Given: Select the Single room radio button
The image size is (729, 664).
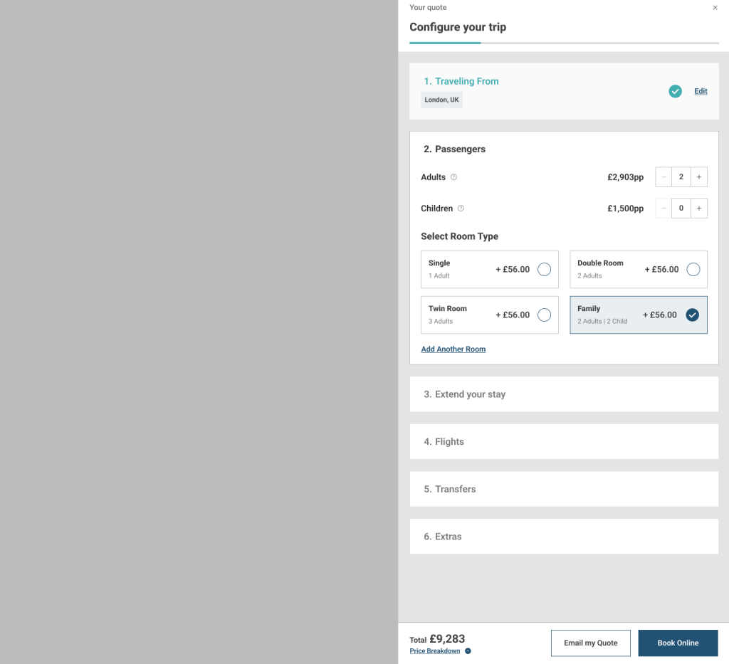Looking at the screenshot, I should [544, 270].
